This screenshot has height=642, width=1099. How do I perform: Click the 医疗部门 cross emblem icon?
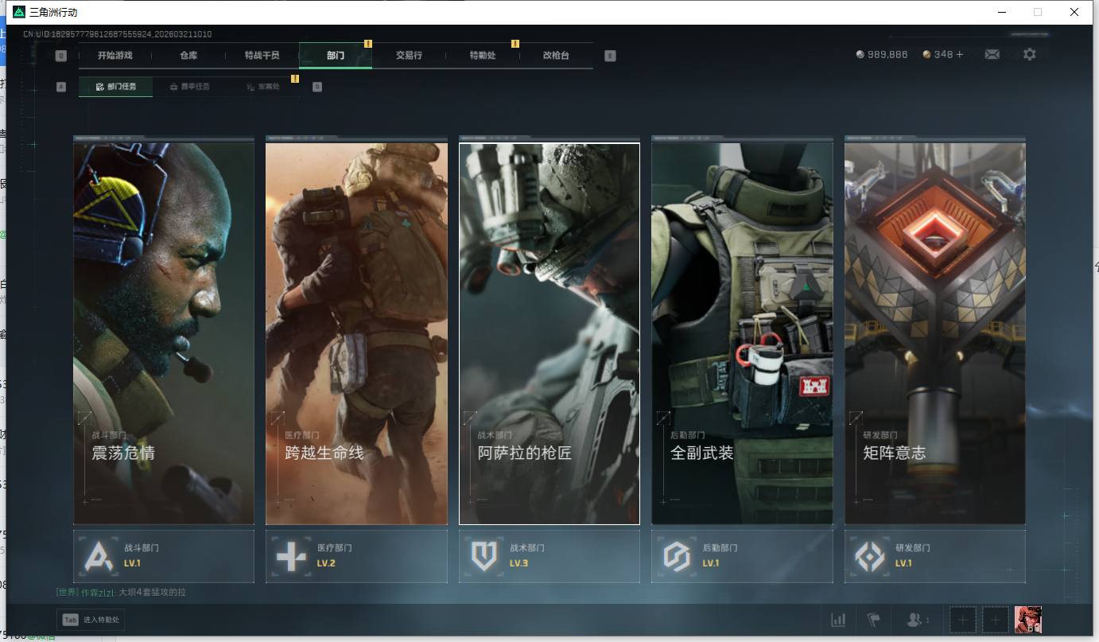[x=291, y=556]
